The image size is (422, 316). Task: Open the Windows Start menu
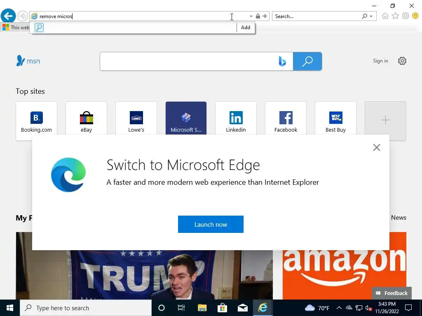(10, 308)
